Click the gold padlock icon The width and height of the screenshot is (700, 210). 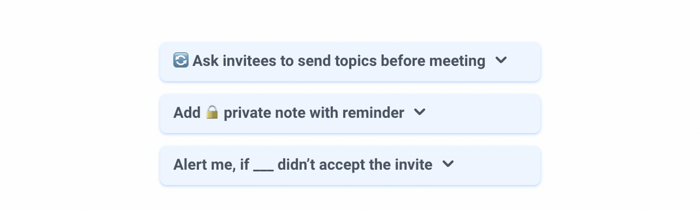(212, 112)
